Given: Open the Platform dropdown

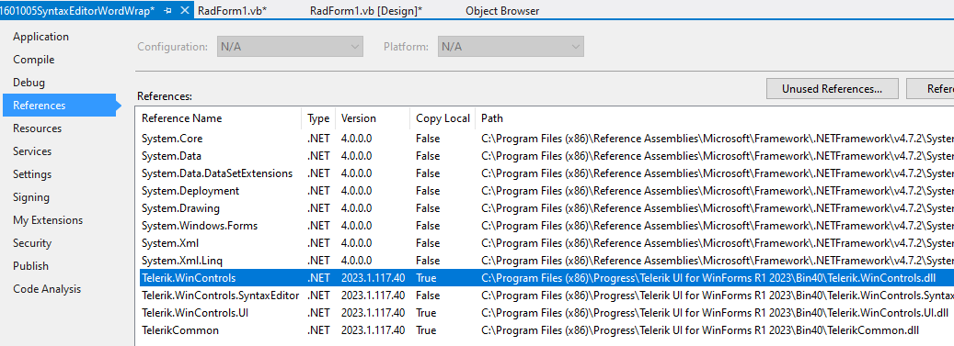Looking at the screenshot, I should (x=511, y=46).
